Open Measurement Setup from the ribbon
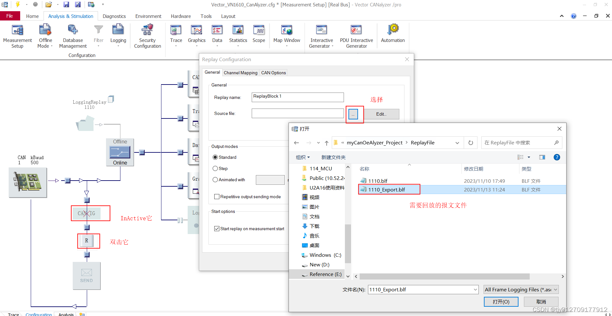 coord(17,36)
